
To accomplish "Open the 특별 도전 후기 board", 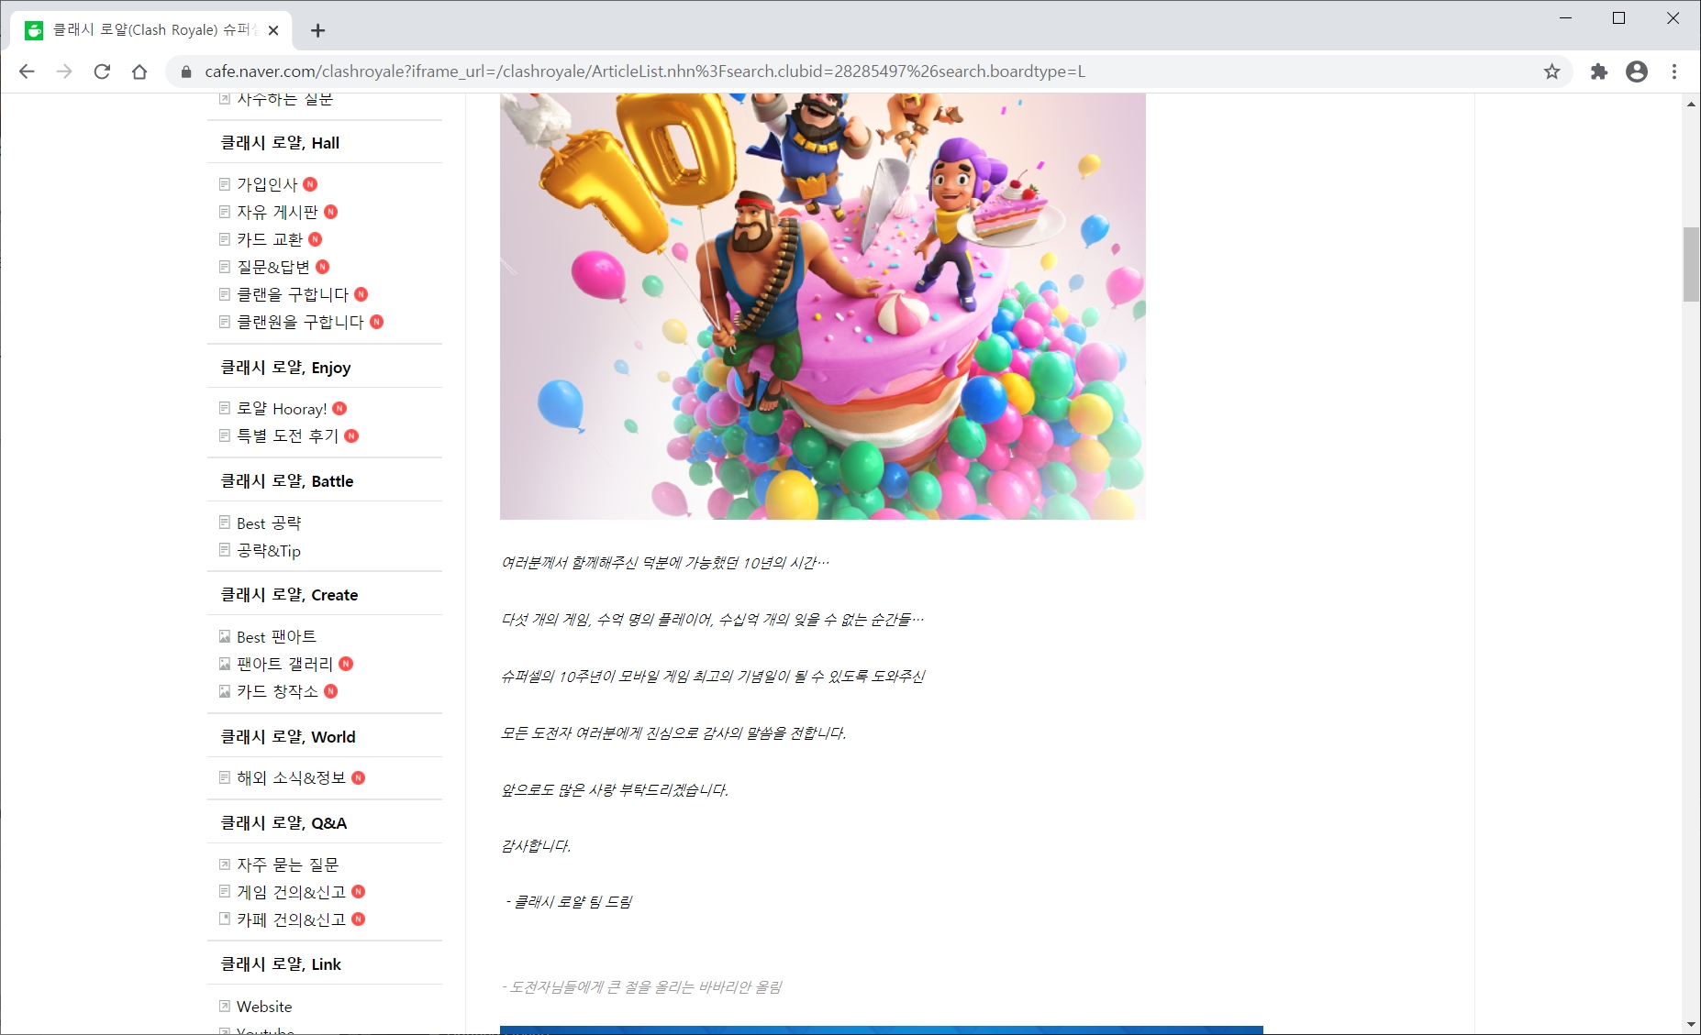I will point(287,435).
